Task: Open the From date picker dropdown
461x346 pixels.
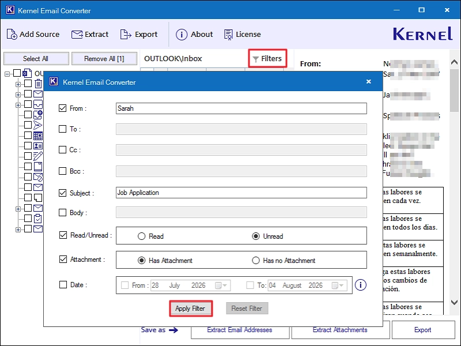Action: click(x=221, y=285)
